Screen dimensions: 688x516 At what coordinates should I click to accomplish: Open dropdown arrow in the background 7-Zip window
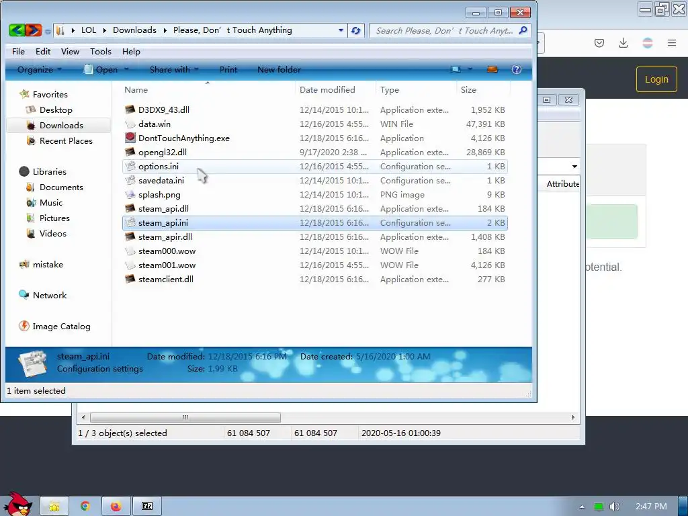(x=574, y=167)
